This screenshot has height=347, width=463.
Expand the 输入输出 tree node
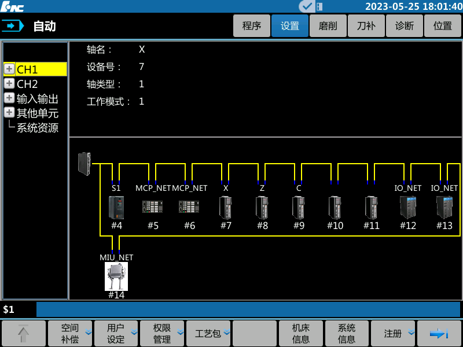9,98
